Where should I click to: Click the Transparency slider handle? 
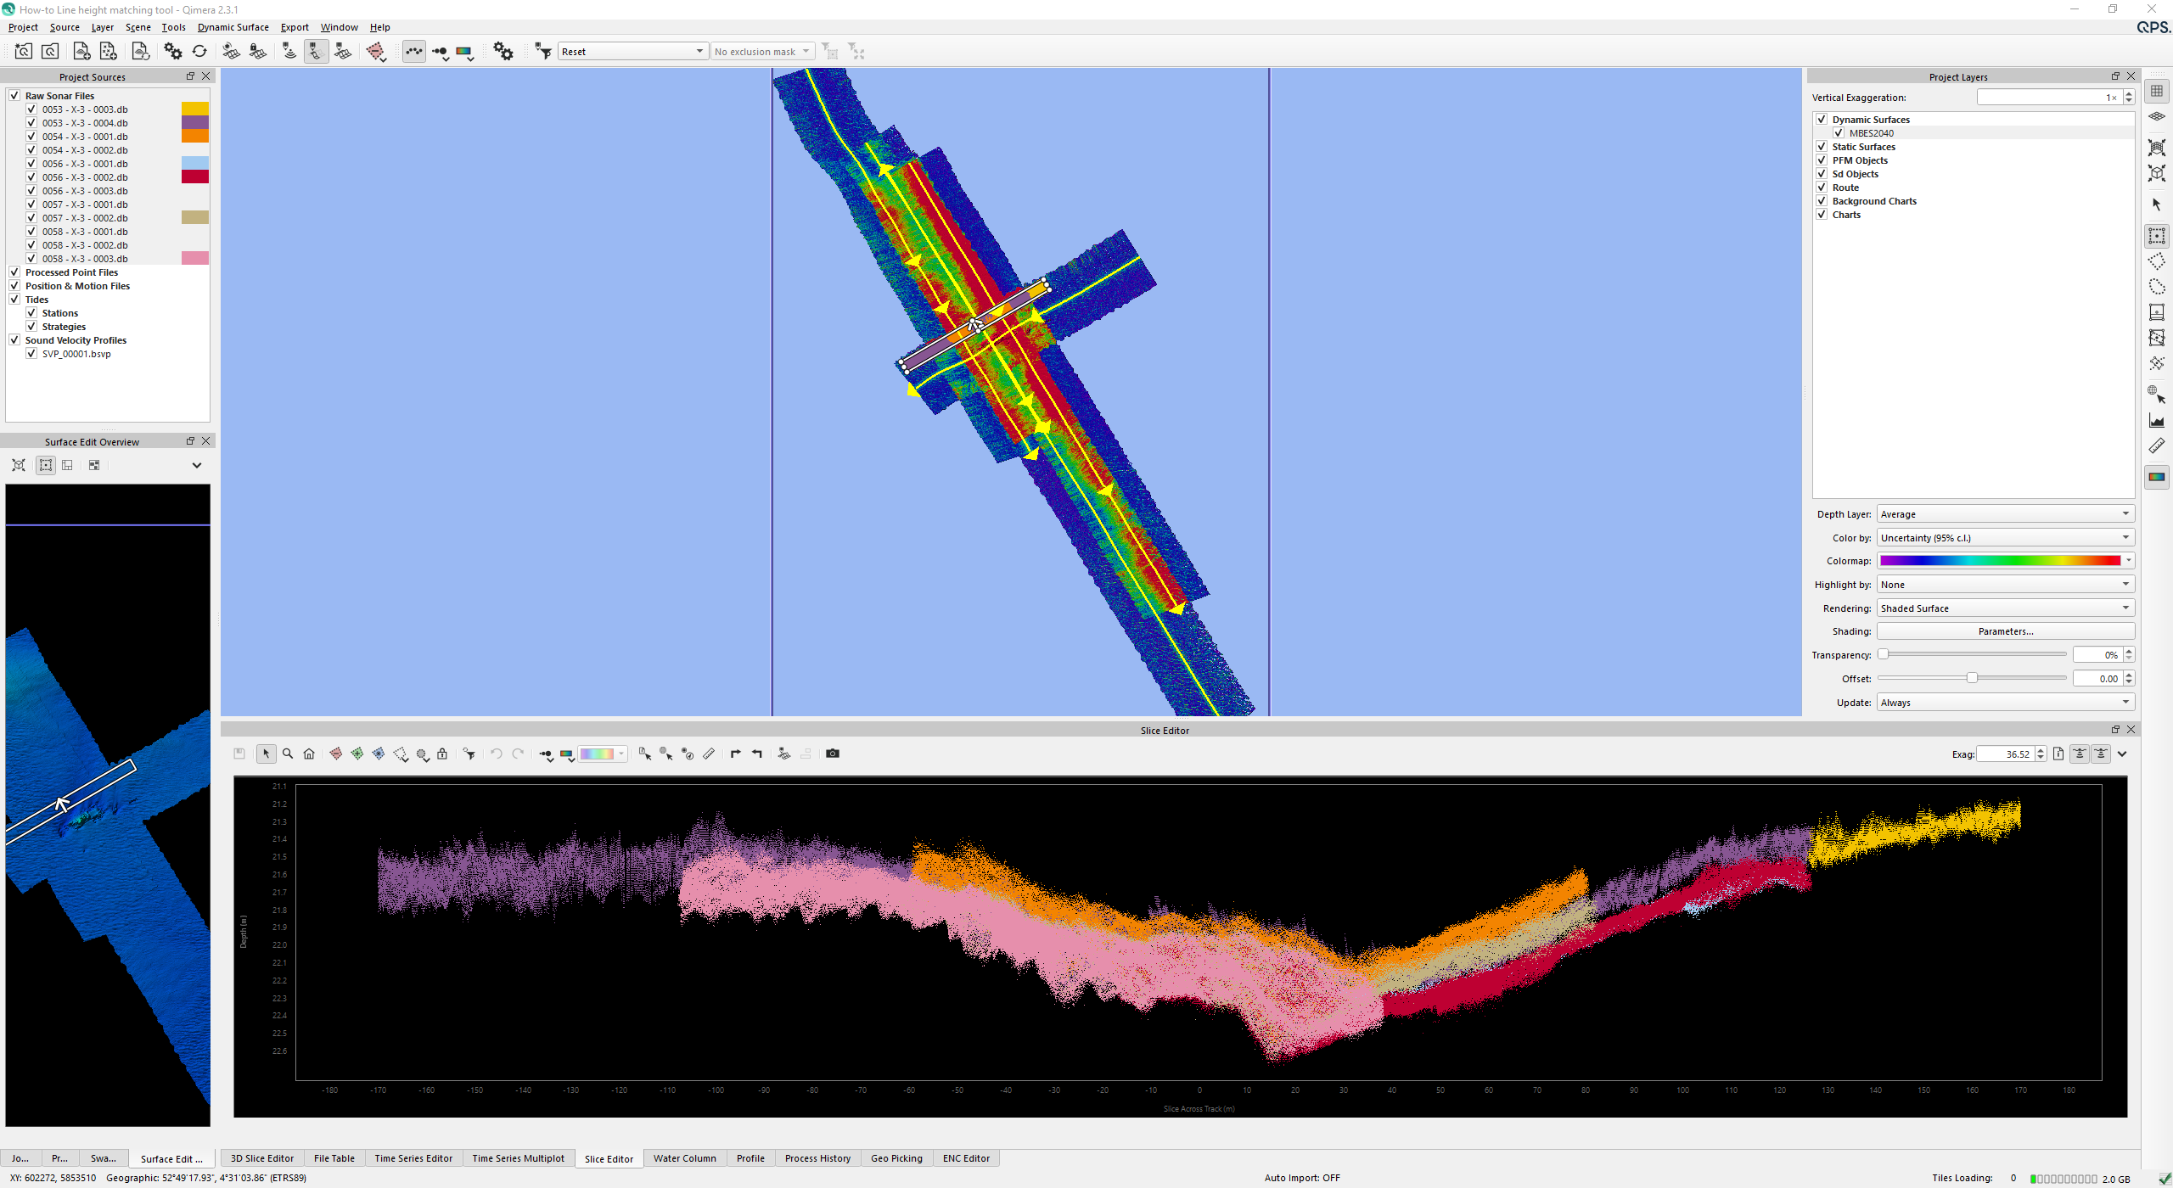pos(1883,654)
